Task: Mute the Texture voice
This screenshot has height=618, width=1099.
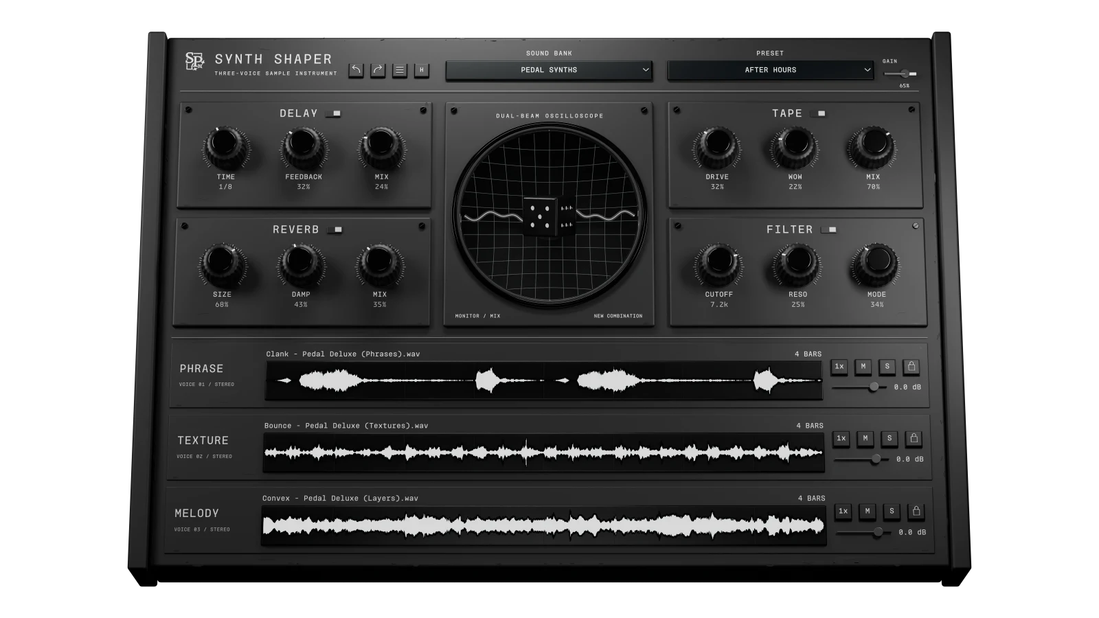Action: tap(865, 438)
